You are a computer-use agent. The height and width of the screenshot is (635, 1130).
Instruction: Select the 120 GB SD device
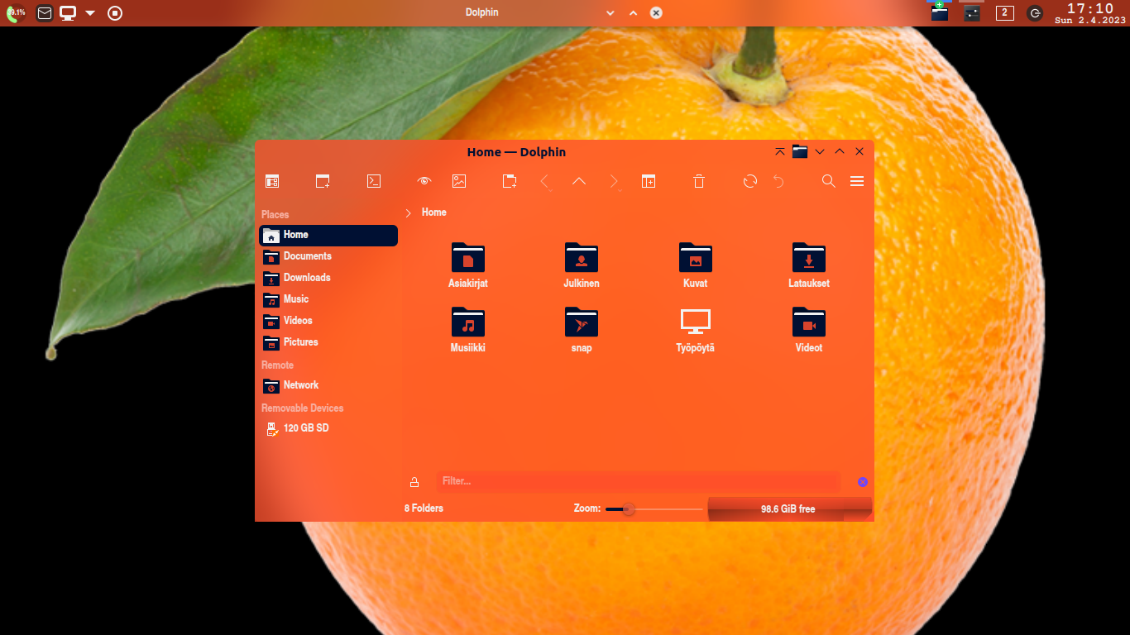pos(328,428)
